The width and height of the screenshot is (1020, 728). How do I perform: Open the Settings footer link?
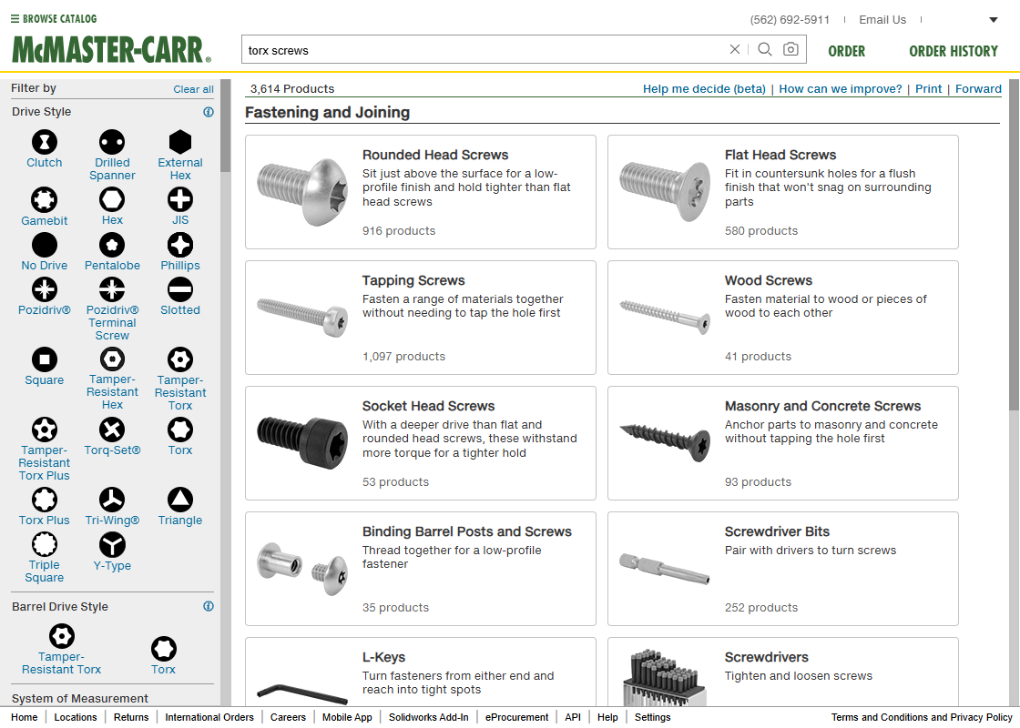click(x=652, y=717)
